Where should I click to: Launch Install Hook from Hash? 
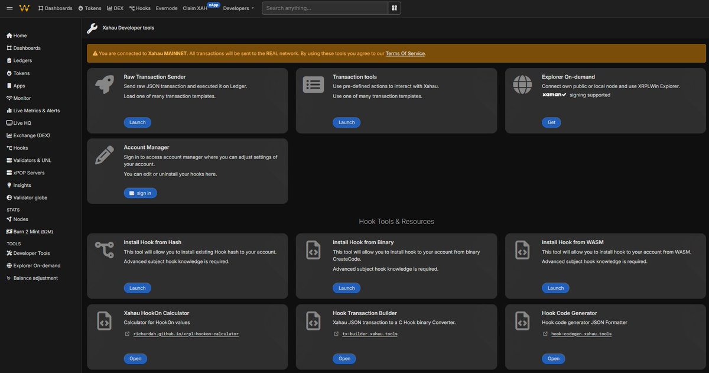coord(138,288)
